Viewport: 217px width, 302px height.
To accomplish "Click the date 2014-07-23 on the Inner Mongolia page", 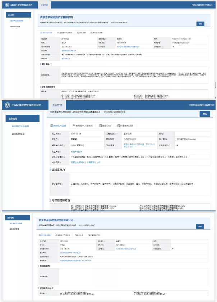I will pos(65,39).
